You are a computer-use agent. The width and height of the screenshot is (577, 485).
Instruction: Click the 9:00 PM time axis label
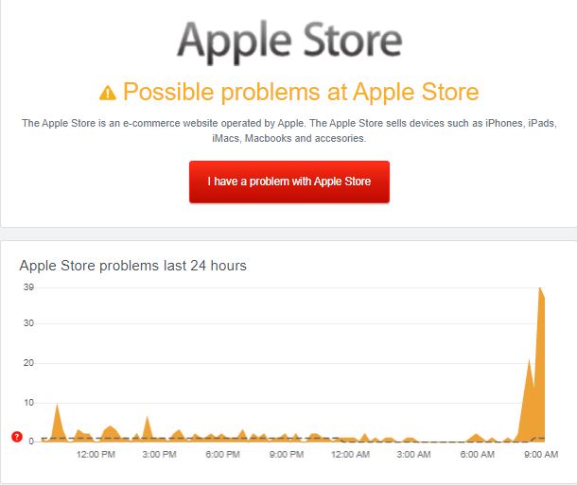point(286,455)
